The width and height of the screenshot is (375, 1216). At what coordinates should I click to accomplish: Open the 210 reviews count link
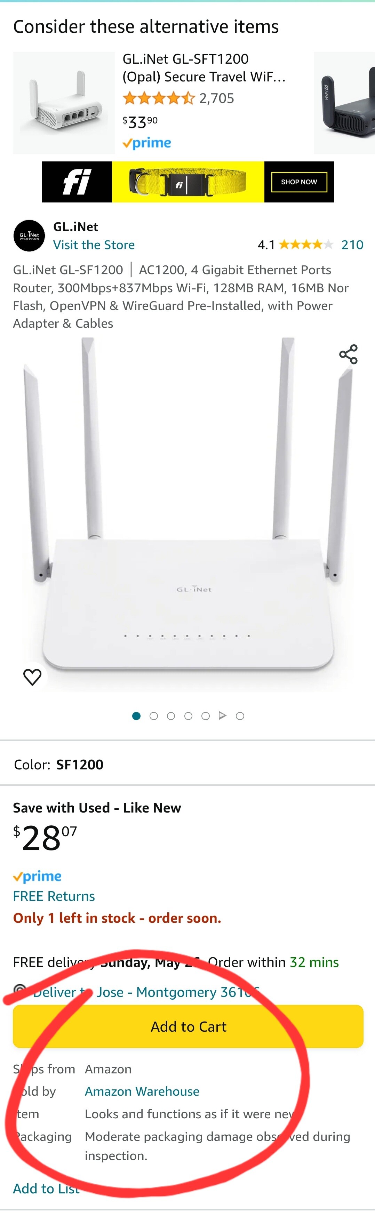point(352,245)
